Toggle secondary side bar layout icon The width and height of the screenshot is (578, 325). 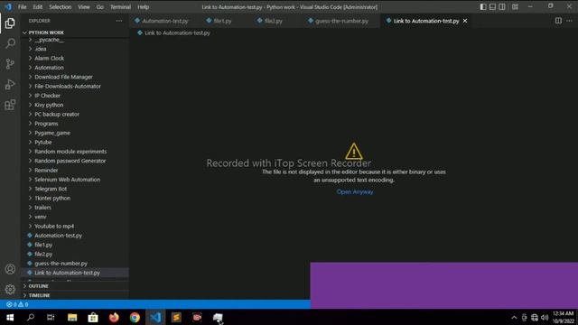coord(502,7)
